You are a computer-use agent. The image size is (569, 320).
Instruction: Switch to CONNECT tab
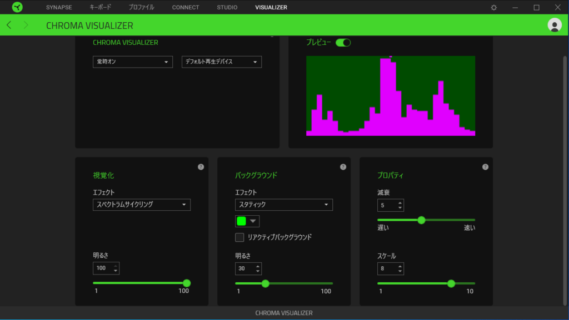(186, 7)
